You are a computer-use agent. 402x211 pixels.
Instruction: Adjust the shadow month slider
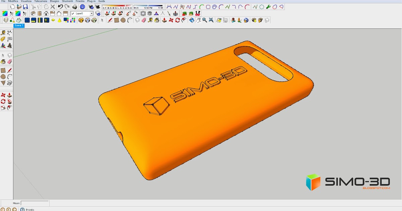(x=117, y=7)
